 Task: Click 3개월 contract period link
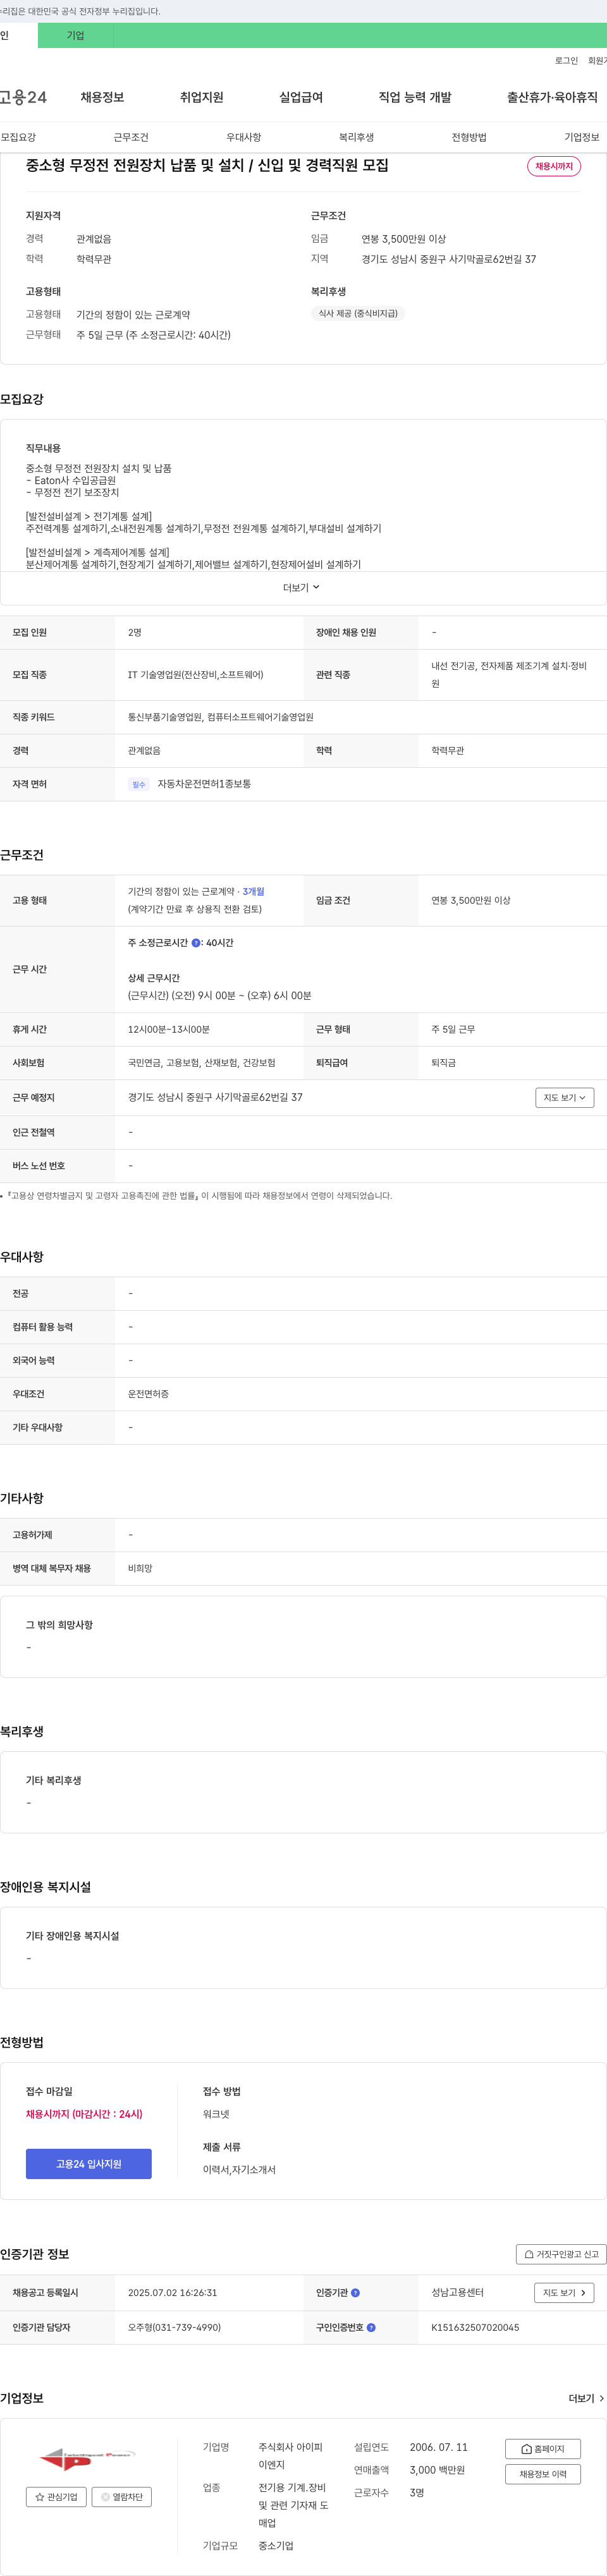click(253, 891)
